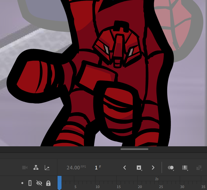Open the layer depth graph icon

tap(47, 167)
